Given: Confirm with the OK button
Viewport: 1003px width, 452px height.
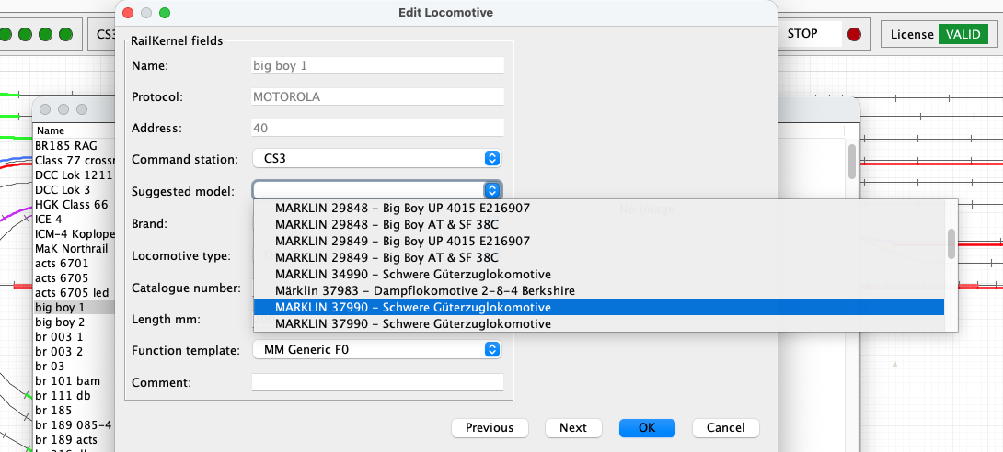Looking at the screenshot, I should coord(647,428).
